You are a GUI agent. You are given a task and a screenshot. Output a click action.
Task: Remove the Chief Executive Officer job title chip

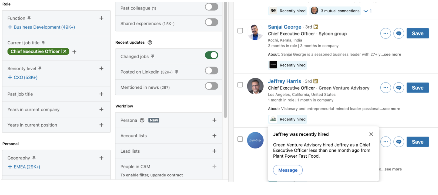[65, 51]
